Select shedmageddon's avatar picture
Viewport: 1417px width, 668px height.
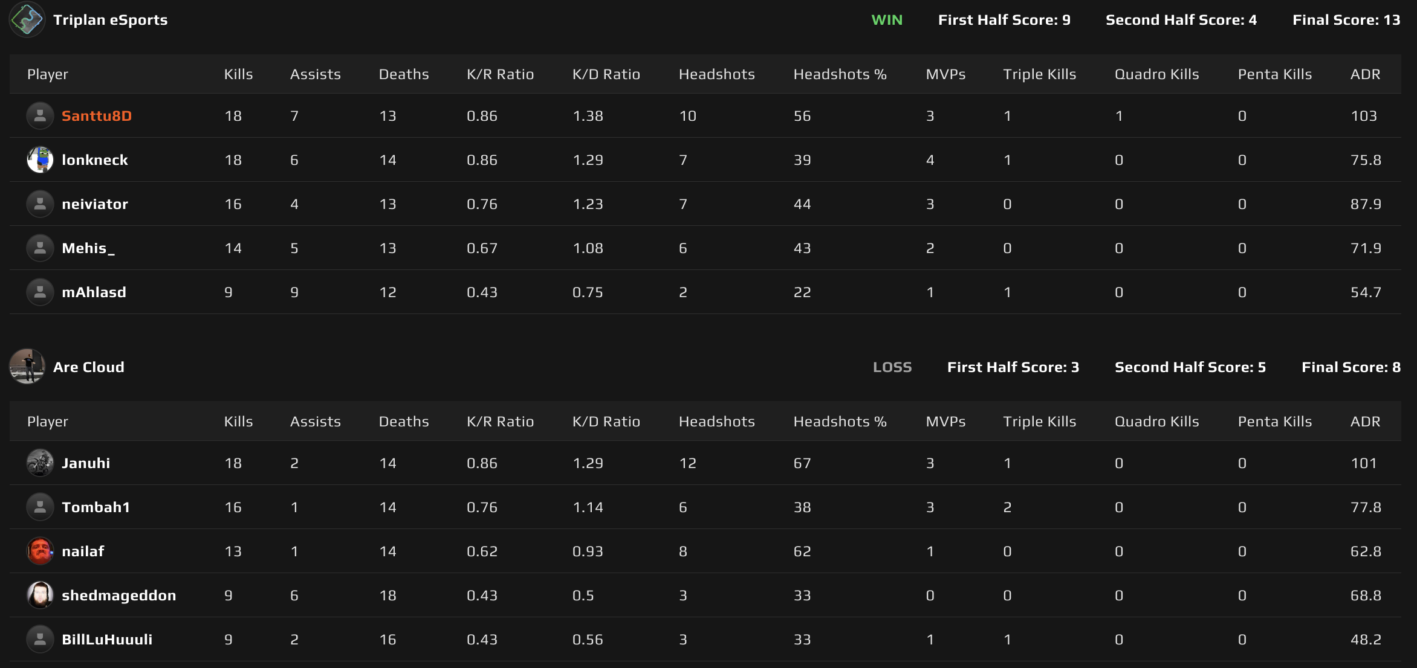pyautogui.click(x=39, y=595)
